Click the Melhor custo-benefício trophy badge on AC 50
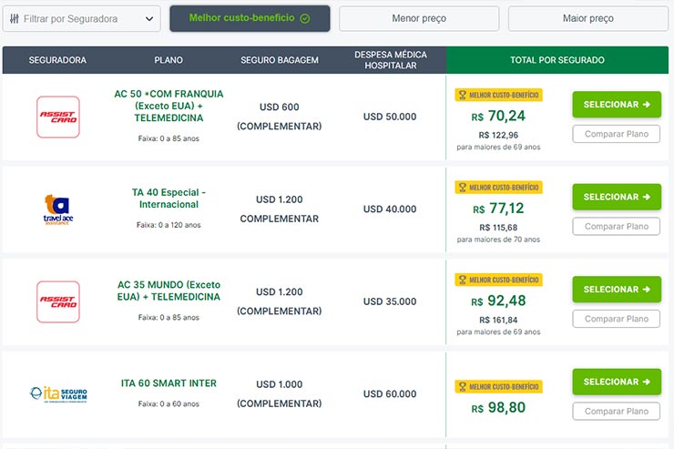 (498, 95)
